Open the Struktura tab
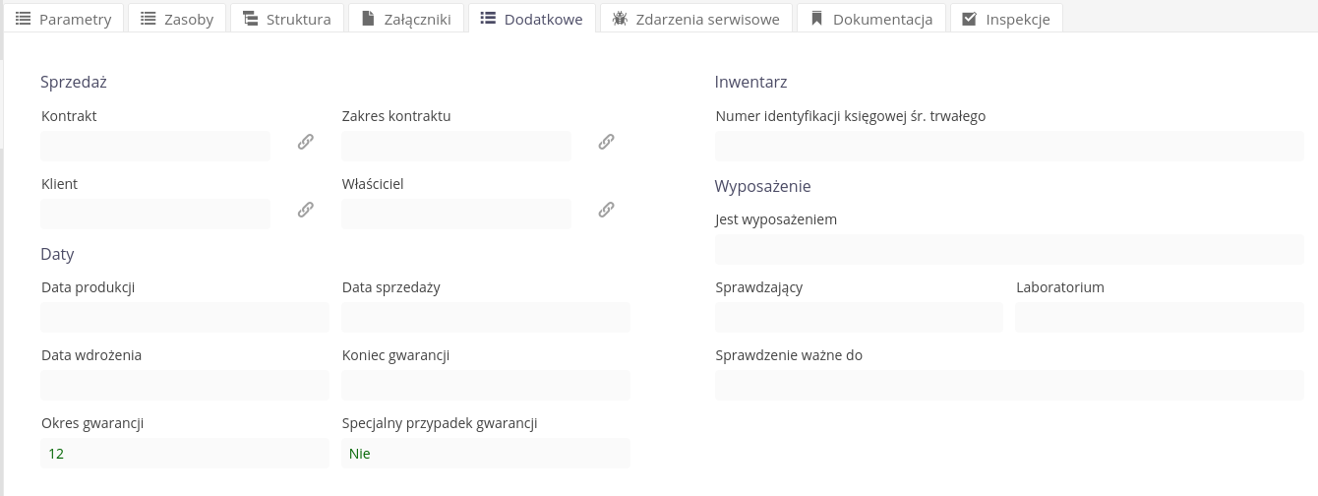 286,19
